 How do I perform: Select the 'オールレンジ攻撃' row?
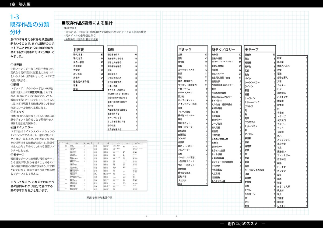tap(193, 157)
